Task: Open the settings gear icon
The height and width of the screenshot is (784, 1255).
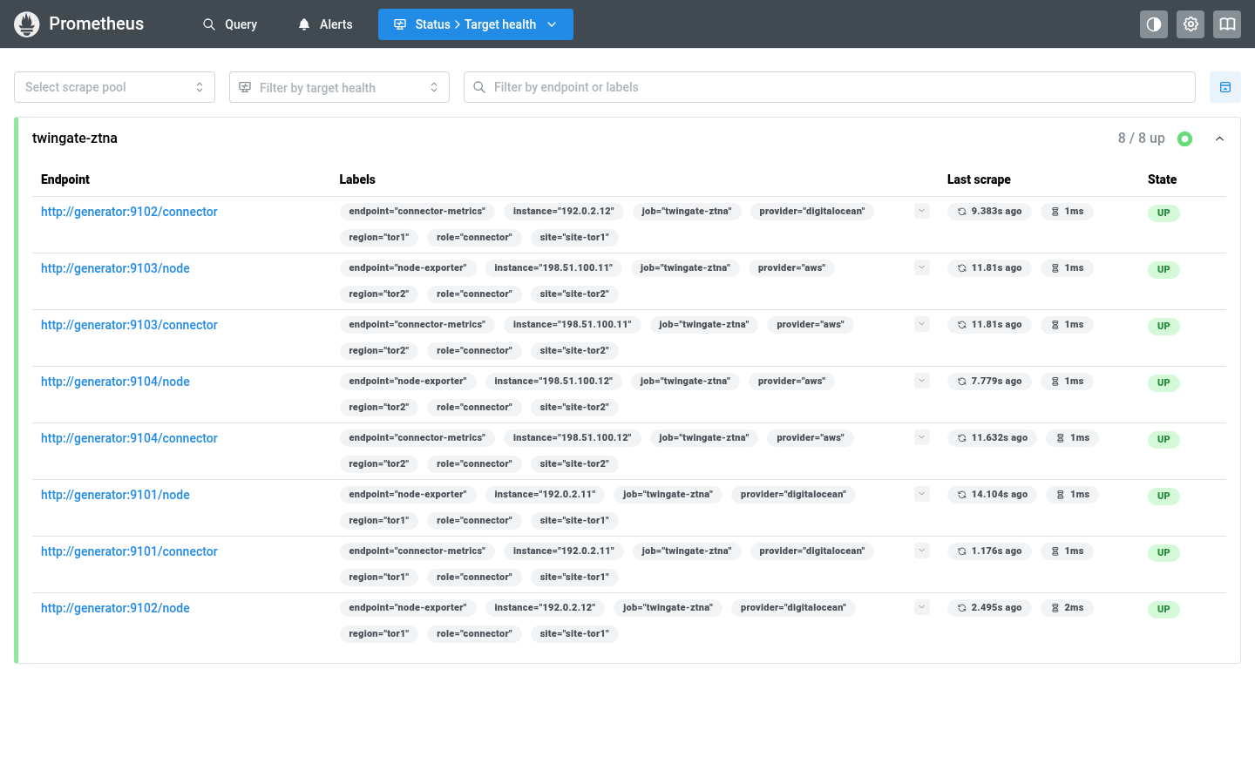Action: click(x=1191, y=24)
